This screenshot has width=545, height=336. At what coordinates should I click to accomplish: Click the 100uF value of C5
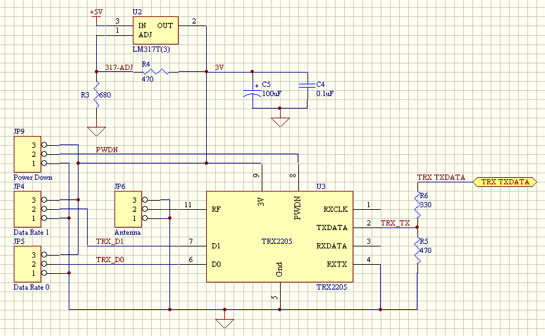272,93
